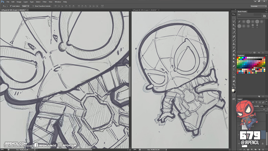Viewport: 268px width, 151px height.
Task: Open status bar arrow in 50% document window
Action: (x=35, y=150)
